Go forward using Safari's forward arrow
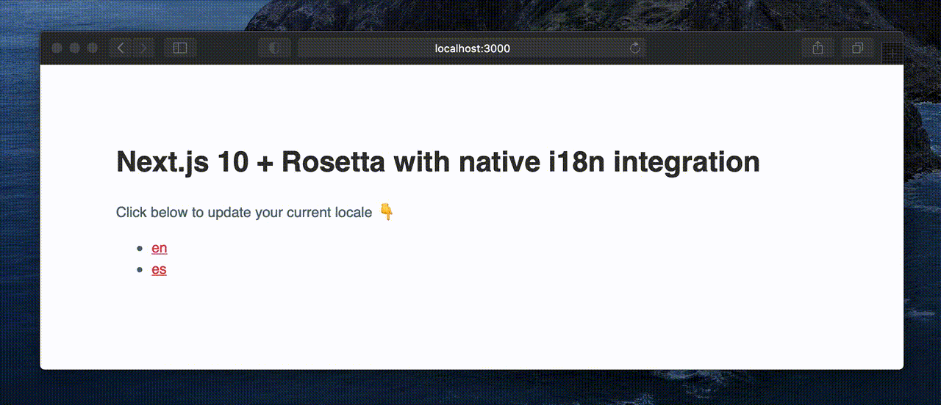Image resolution: width=941 pixels, height=405 pixels. (143, 48)
